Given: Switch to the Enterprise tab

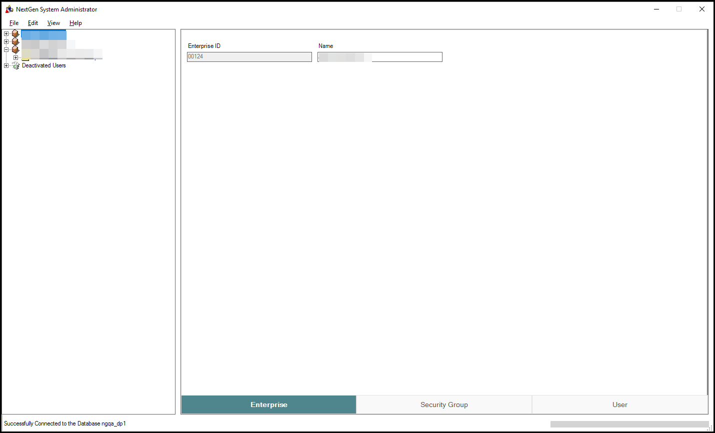Looking at the screenshot, I should [x=269, y=405].
